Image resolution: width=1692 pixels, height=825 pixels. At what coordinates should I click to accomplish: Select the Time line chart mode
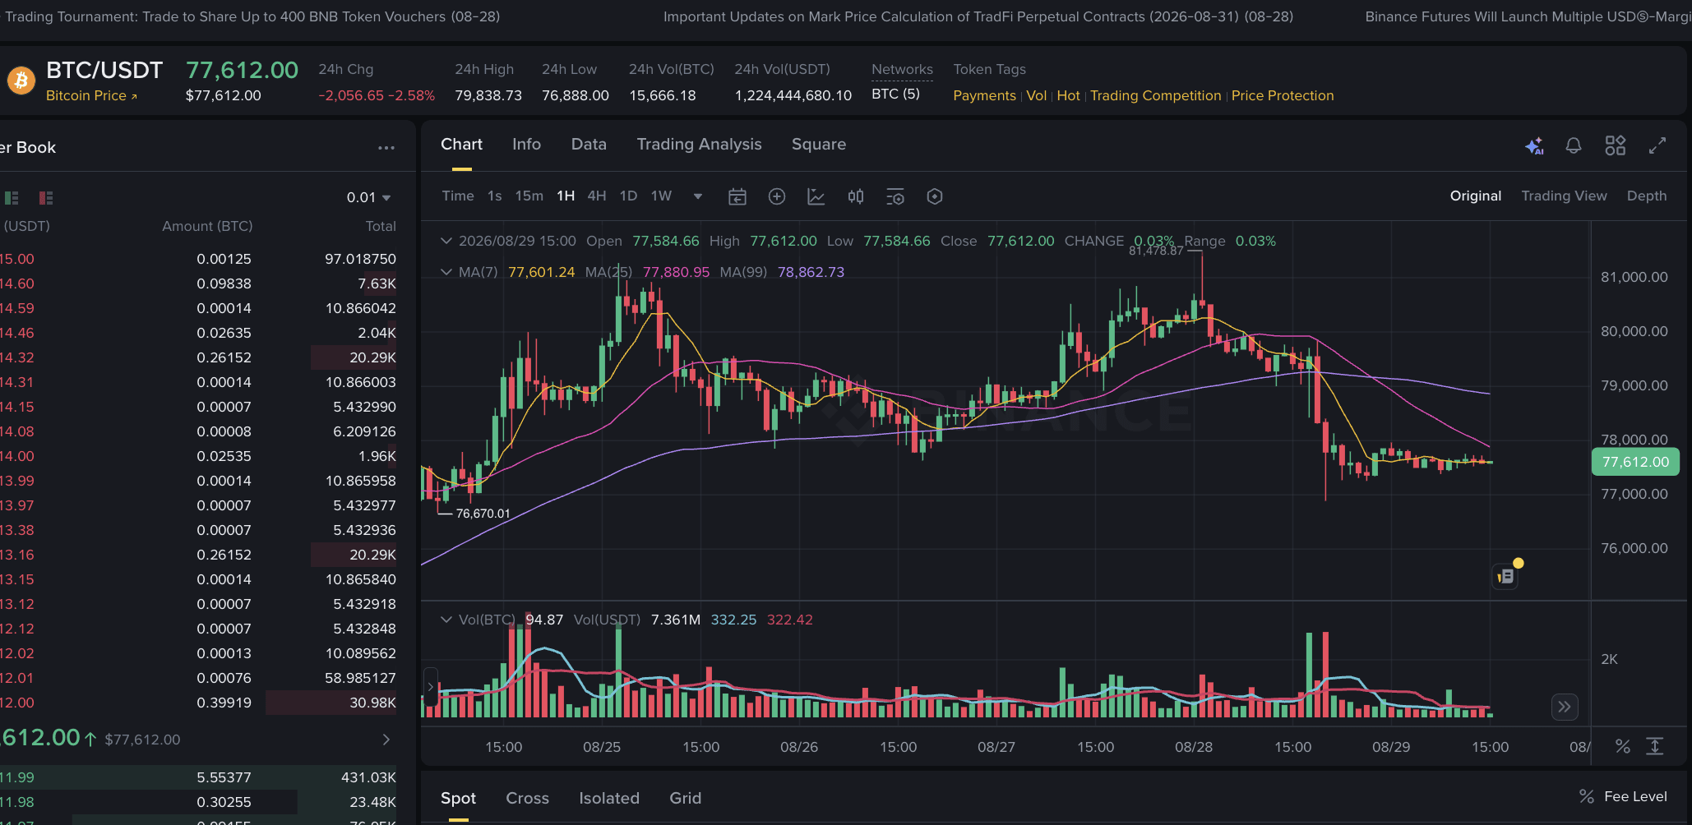[x=458, y=196]
